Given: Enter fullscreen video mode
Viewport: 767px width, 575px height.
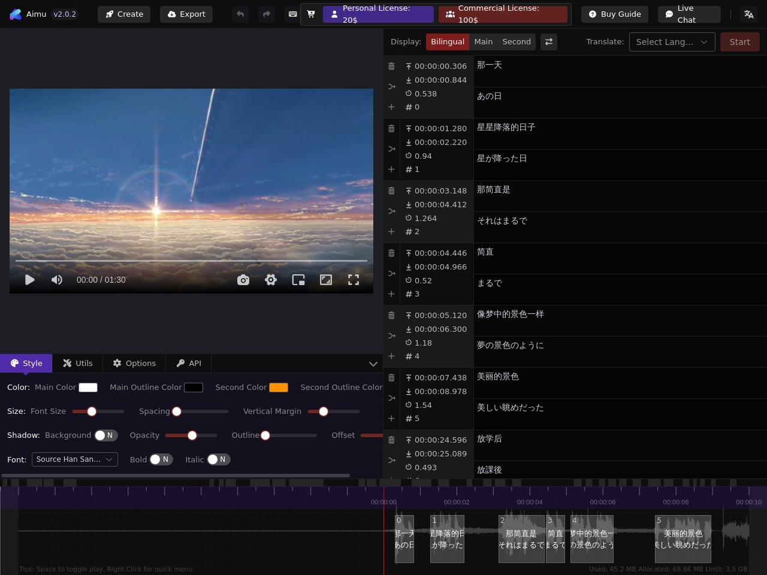Looking at the screenshot, I should (x=354, y=280).
